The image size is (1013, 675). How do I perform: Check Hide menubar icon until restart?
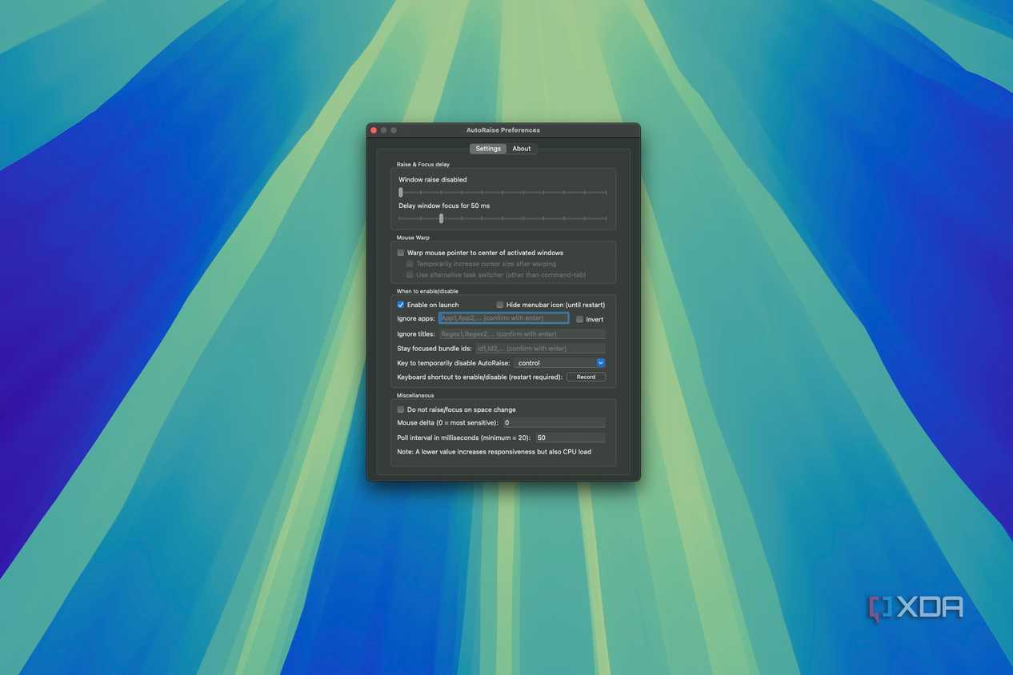tap(500, 305)
